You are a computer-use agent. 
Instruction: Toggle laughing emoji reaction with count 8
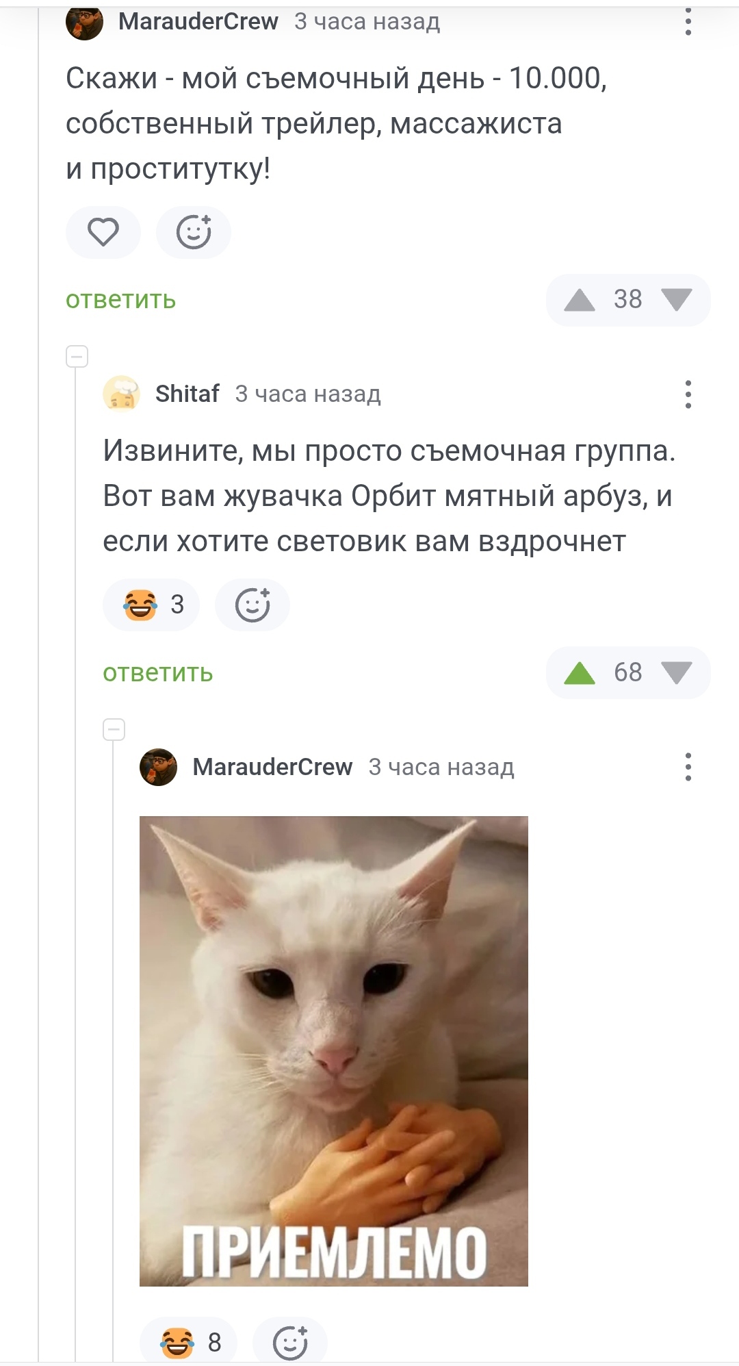188,1341
